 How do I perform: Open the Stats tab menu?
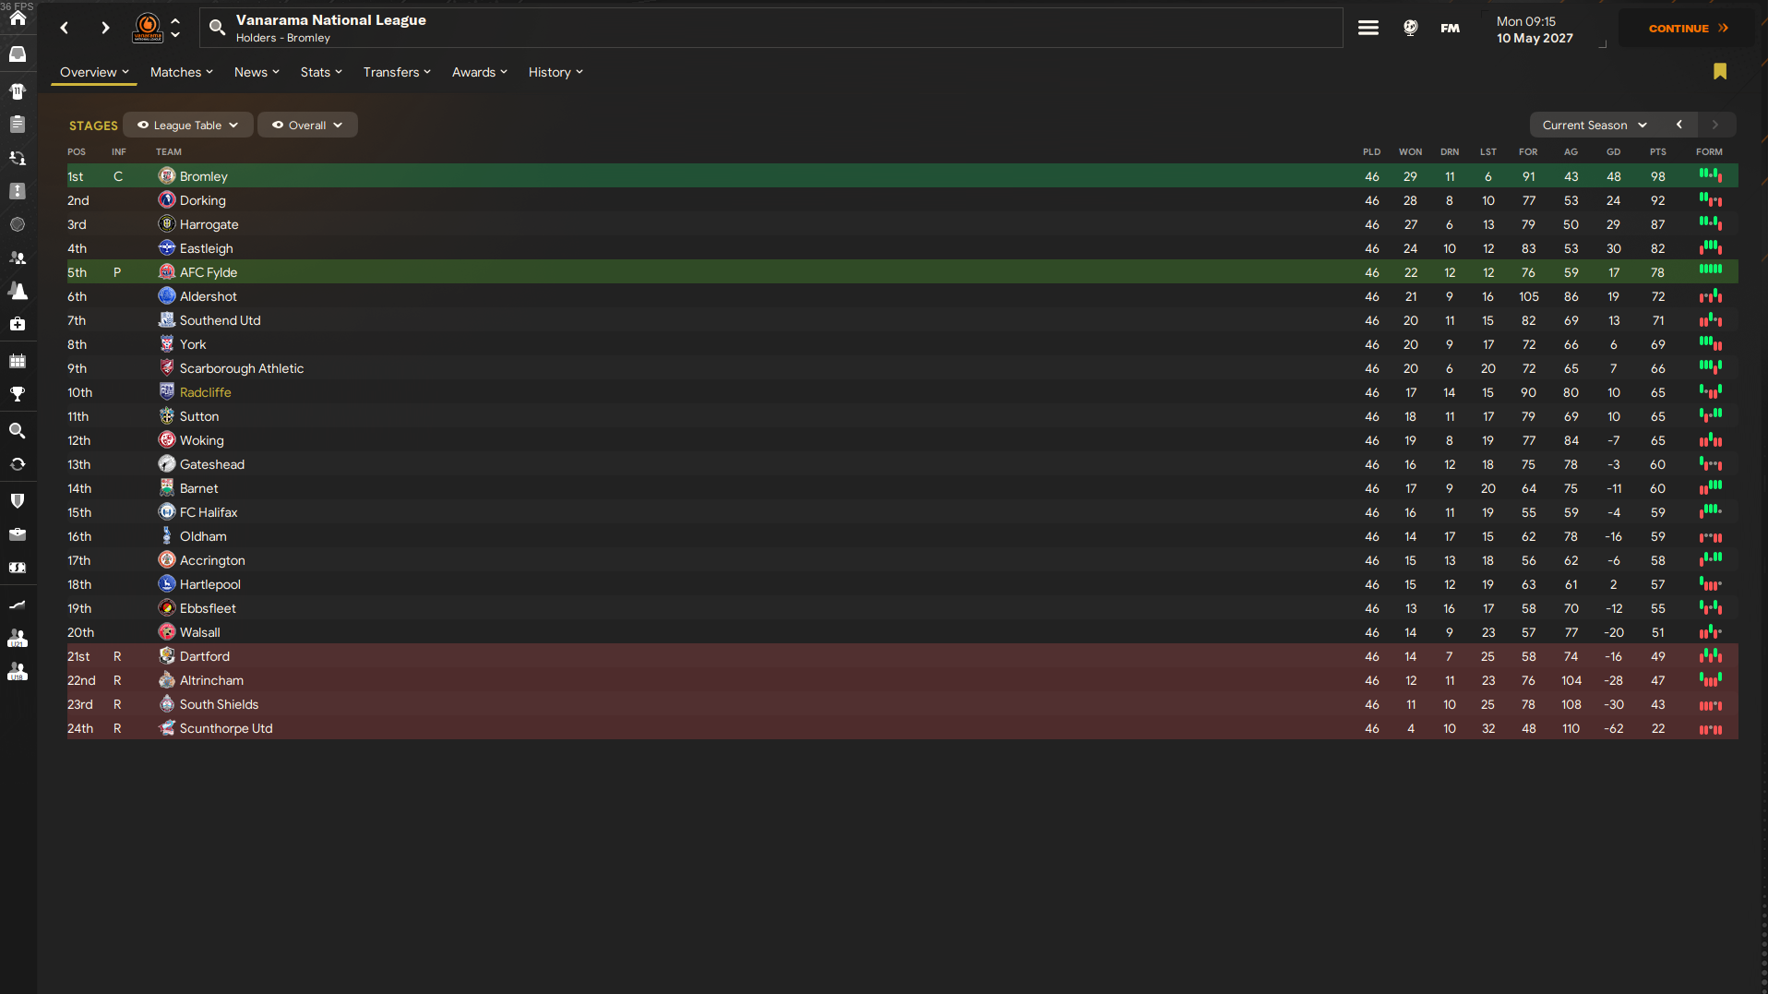coord(321,72)
